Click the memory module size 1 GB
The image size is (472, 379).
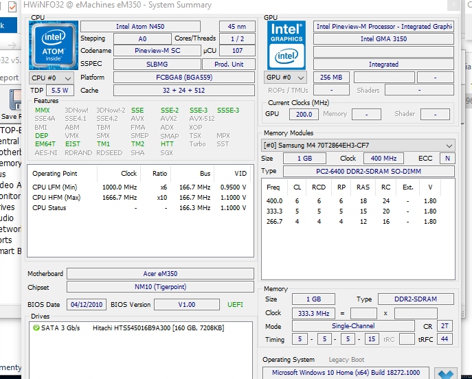(304, 158)
